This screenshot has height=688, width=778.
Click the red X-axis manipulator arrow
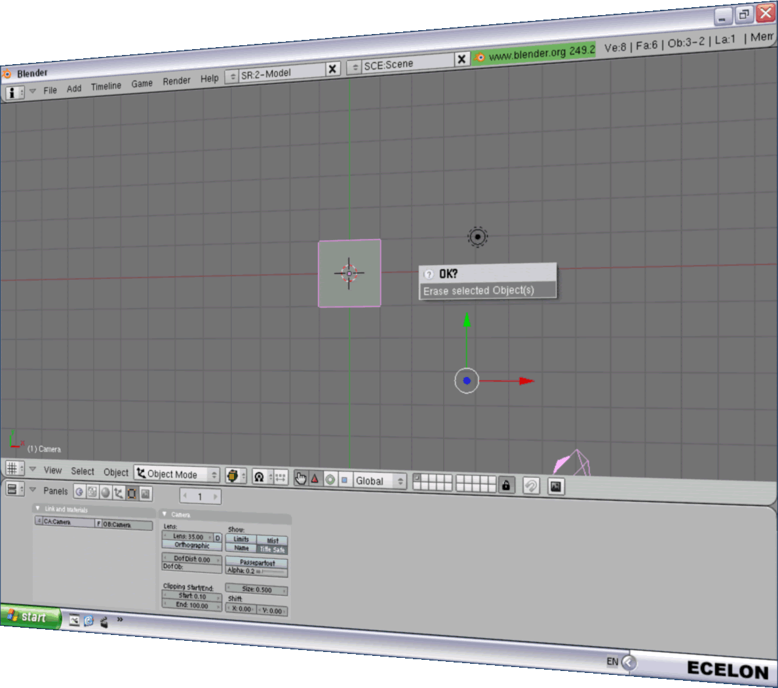[x=527, y=381]
